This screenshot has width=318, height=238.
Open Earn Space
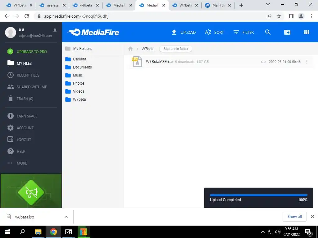[x=22, y=116]
